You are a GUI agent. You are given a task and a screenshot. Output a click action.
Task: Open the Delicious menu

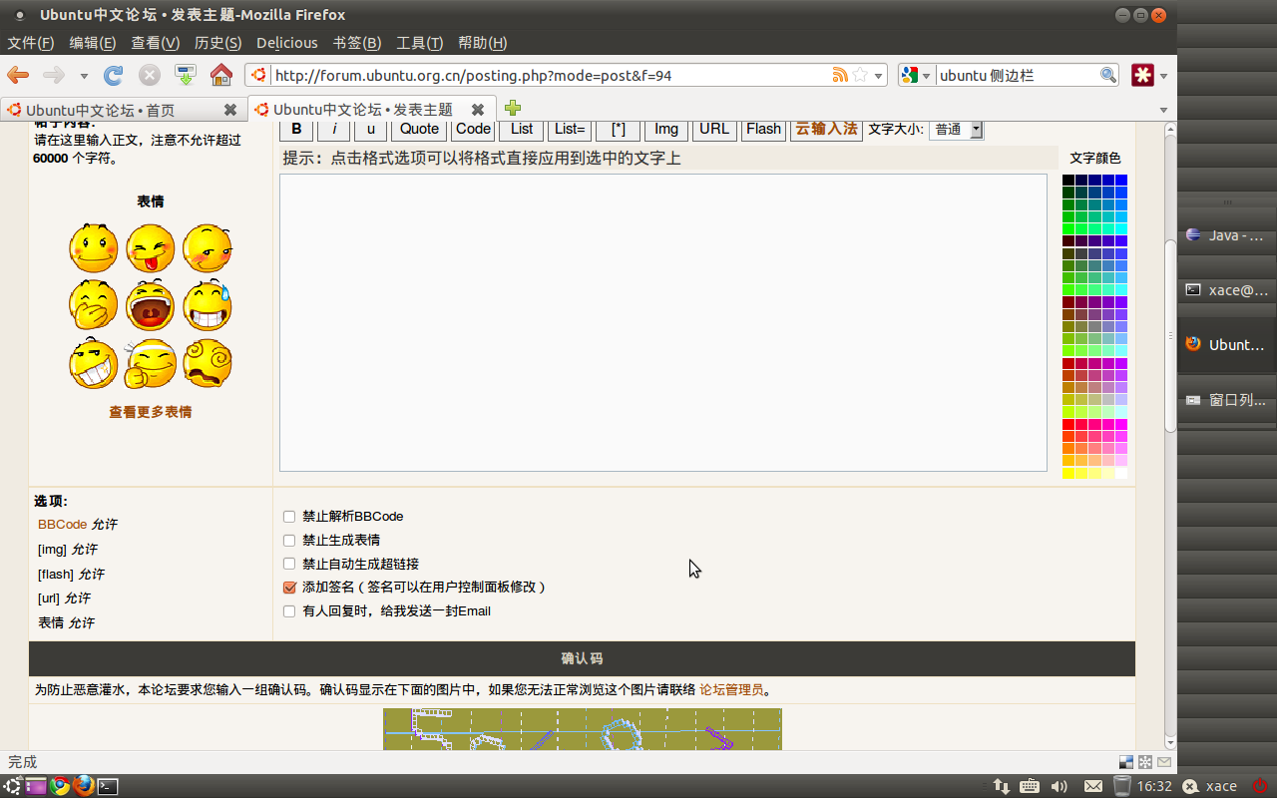coord(287,43)
